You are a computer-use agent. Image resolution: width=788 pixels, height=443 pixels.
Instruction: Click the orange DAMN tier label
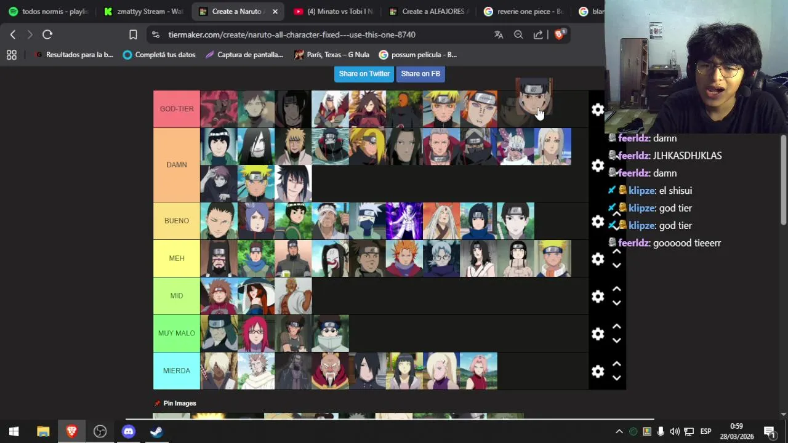pos(177,165)
